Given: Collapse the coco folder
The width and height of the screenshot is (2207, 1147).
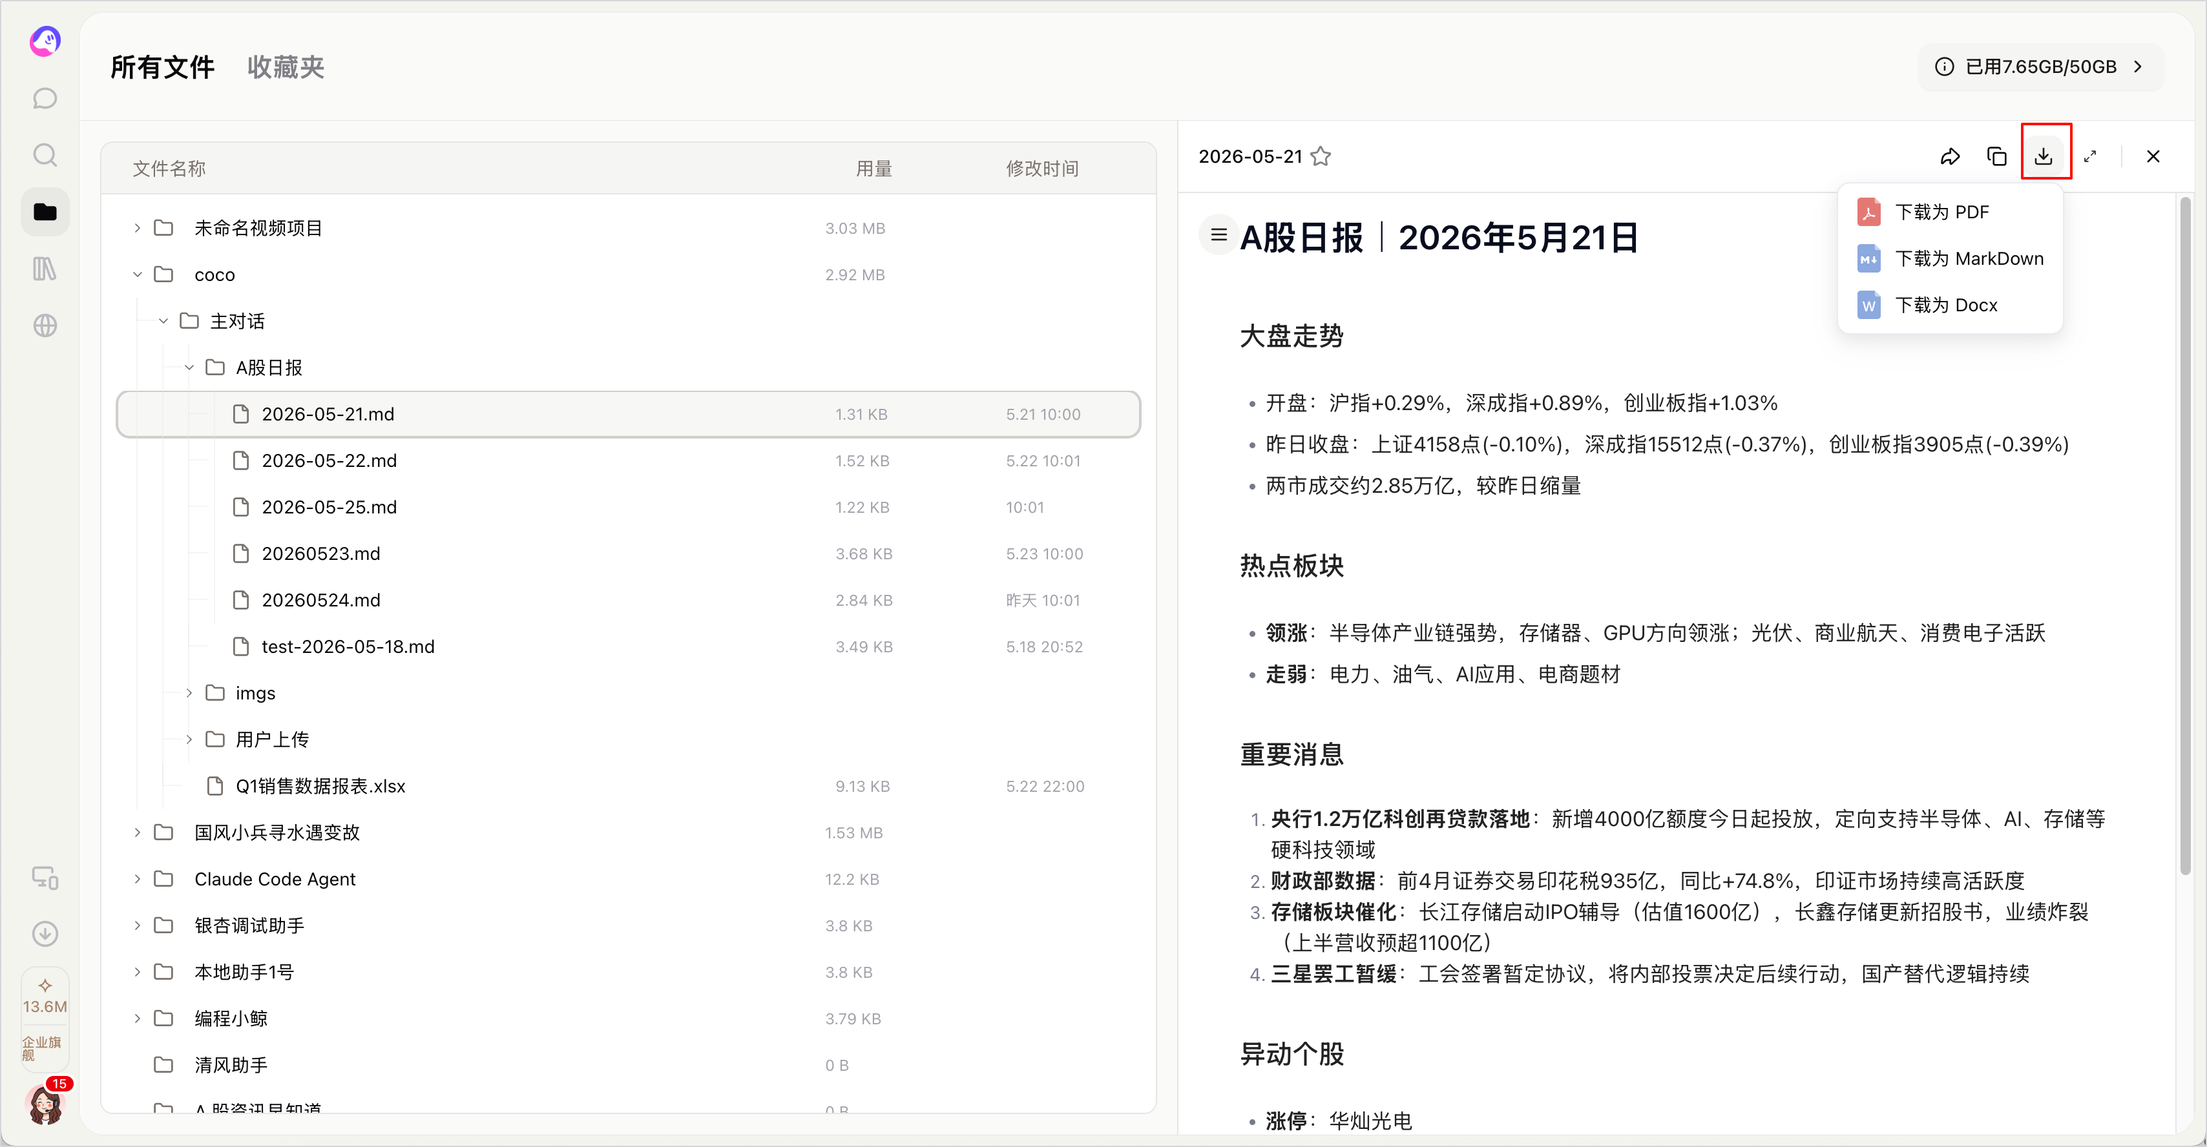Looking at the screenshot, I should coord(137,274).
